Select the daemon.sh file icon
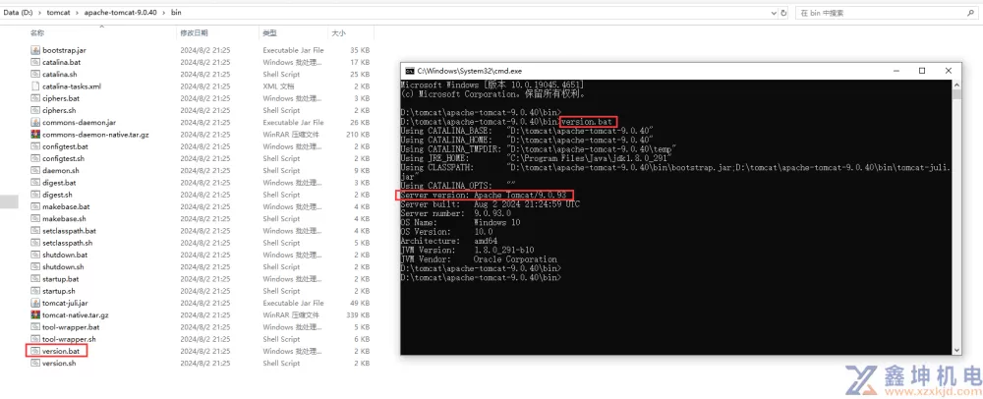Viewport: 983px width, 399px height. 35,170
